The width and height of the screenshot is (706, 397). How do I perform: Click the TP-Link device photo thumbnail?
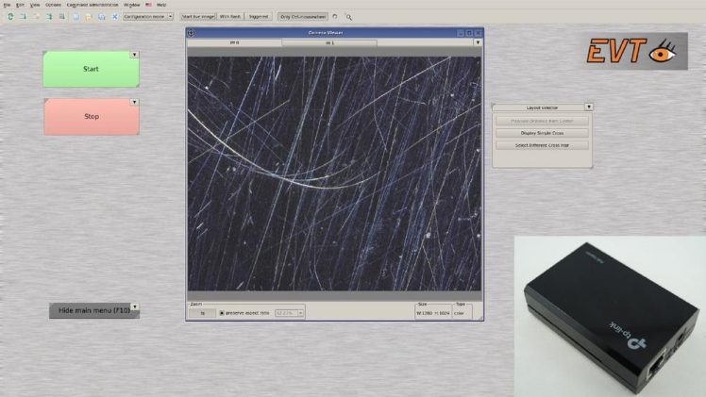(610, 316)
